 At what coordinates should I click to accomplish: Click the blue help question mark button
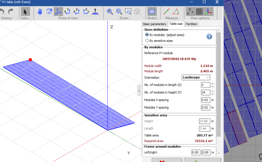click(209, 37)
